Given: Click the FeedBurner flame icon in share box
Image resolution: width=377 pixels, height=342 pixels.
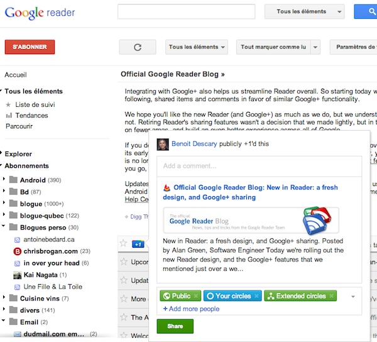Looking at the screenshot, I should click(167, 188).
